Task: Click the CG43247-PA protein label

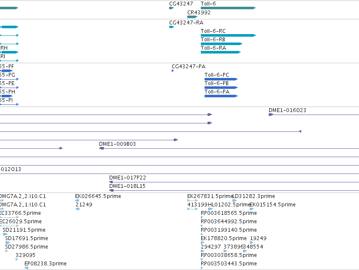Action: 189,67
